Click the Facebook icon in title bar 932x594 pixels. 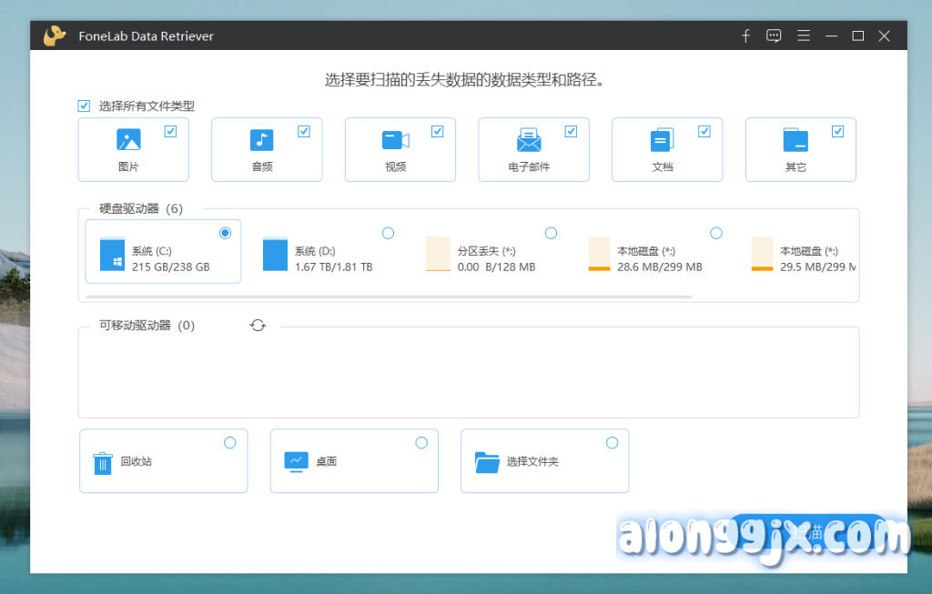[x=745, y=36]
